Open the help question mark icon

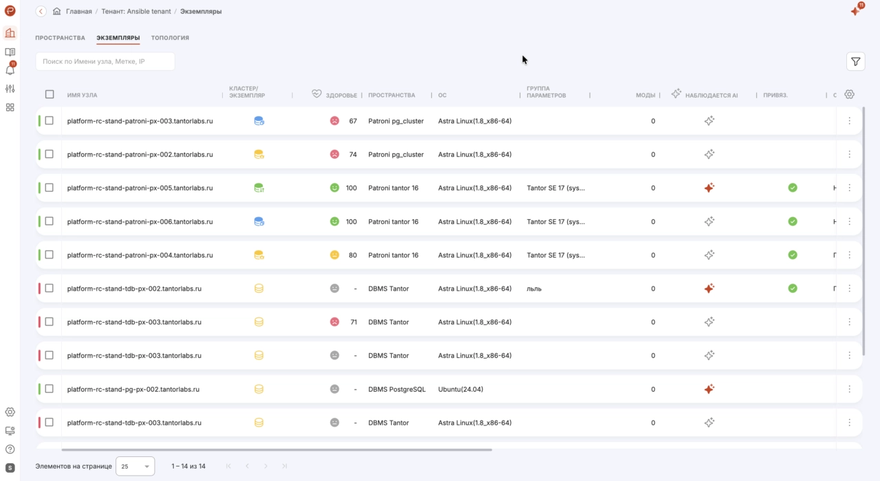(10, 449)
